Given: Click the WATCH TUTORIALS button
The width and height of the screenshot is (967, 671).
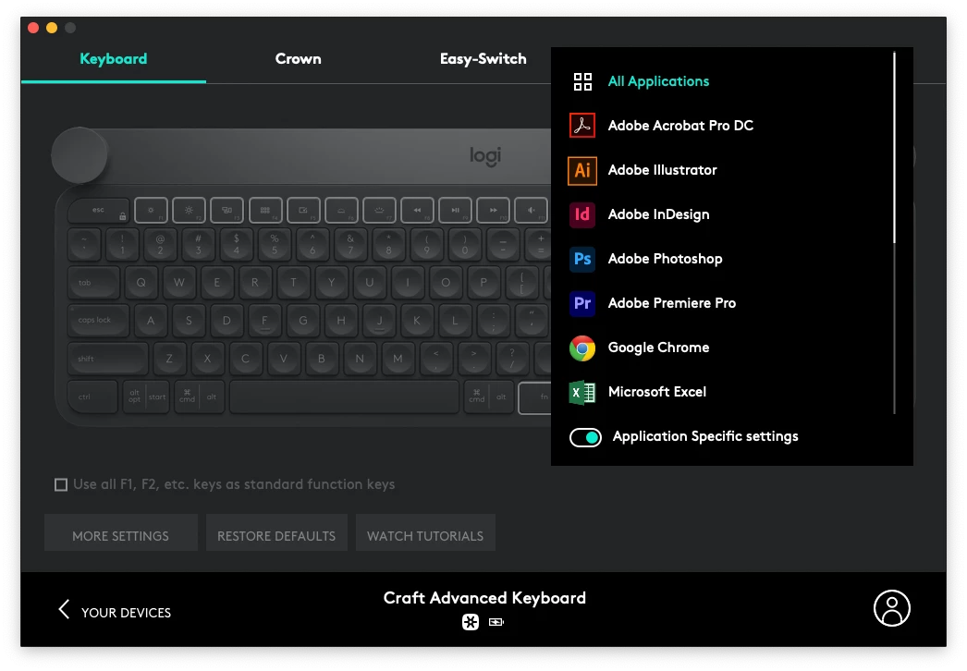Looking at the screenshot, I should point(425,533).
